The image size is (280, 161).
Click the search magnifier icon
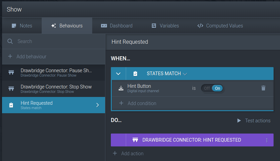[x=10, y=41]
